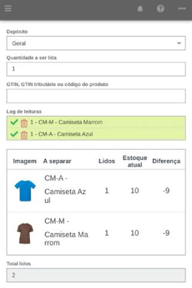This screenshot has height=288, width=192.
Task: Click green checkmark for Camiseta Azul
Action: click(14, 134)
